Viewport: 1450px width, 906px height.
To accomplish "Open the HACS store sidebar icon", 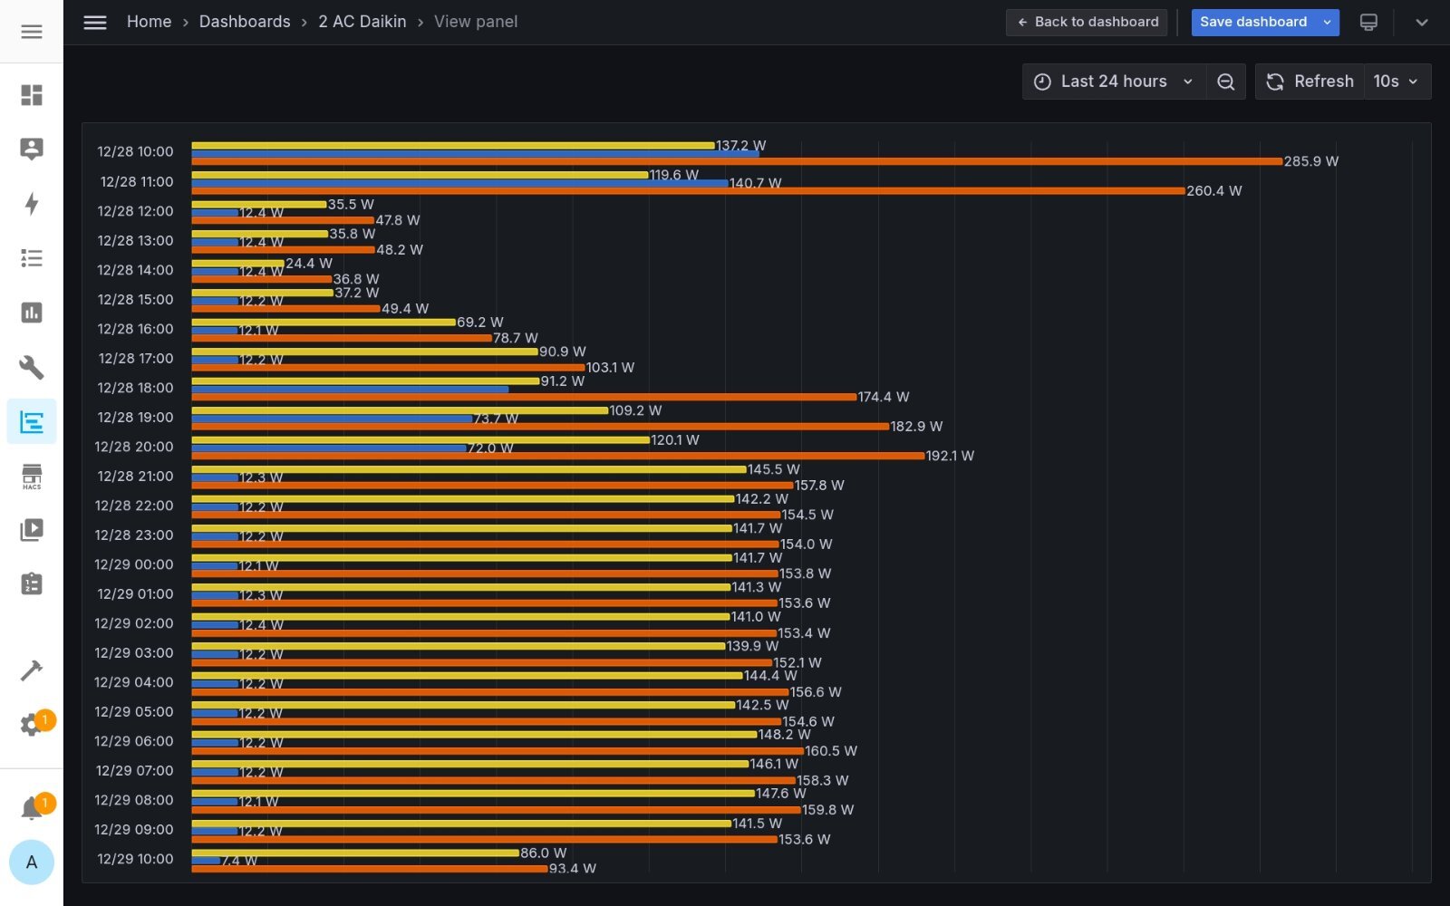I will (32, 476).
